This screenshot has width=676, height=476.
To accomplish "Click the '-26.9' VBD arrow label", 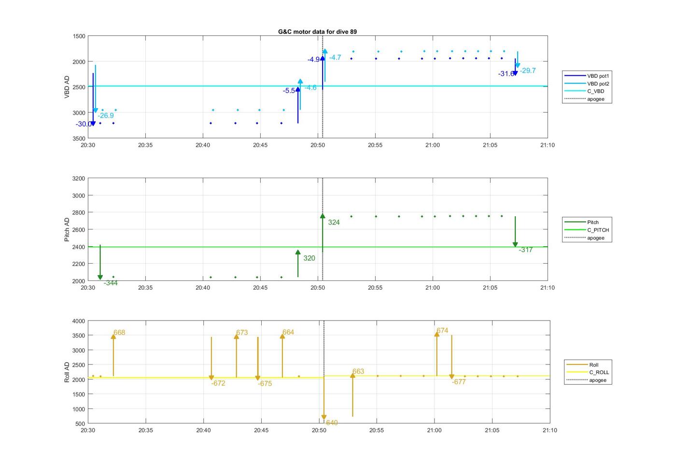I will click(x=106, y=116).
